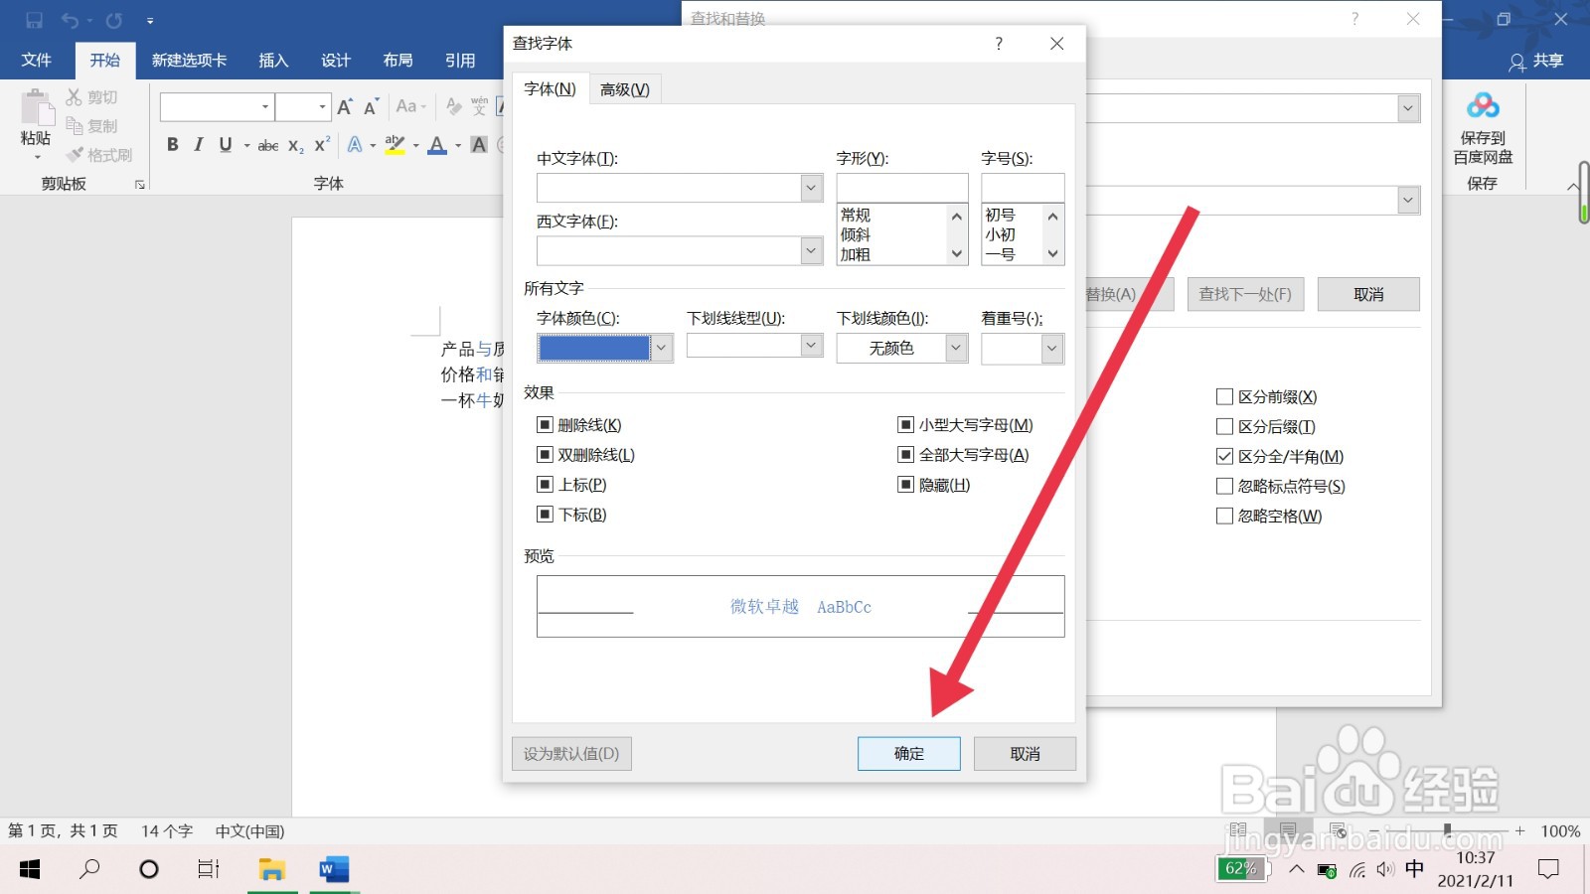Toggle the subscript 下标 checkbox
This screenshot has width=1590, height=894.
[x=545, y=515]
